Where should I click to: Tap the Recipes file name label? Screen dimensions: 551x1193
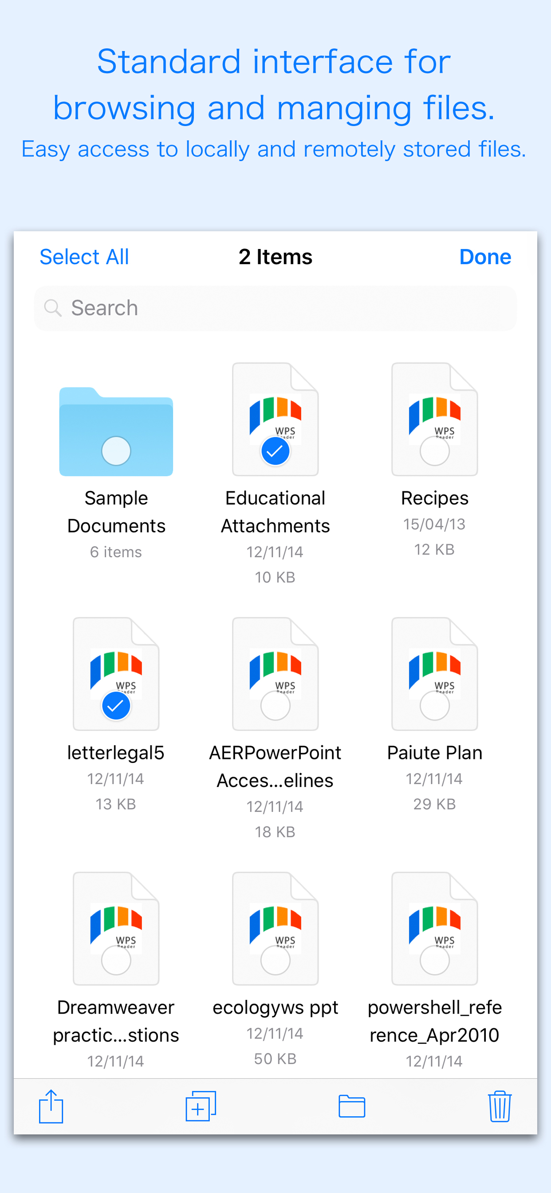click(x=434, y=498)
